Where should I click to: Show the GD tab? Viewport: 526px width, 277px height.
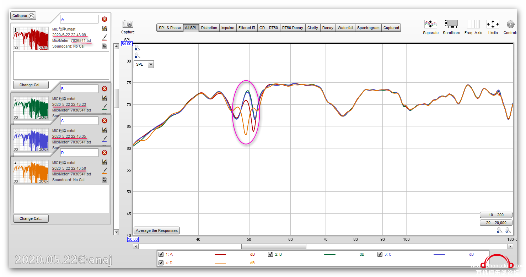[262, 28]
